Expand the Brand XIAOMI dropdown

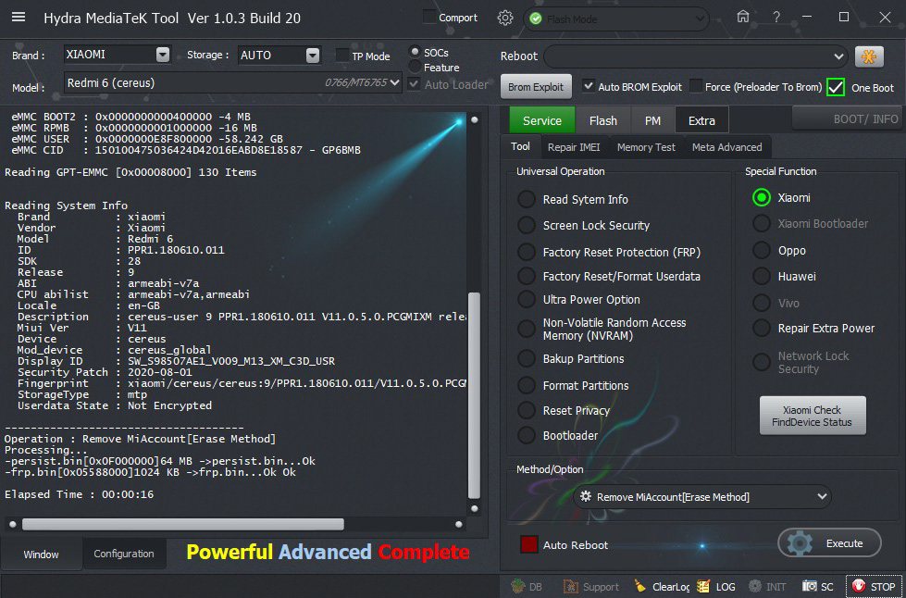click(x=163, y=55)
